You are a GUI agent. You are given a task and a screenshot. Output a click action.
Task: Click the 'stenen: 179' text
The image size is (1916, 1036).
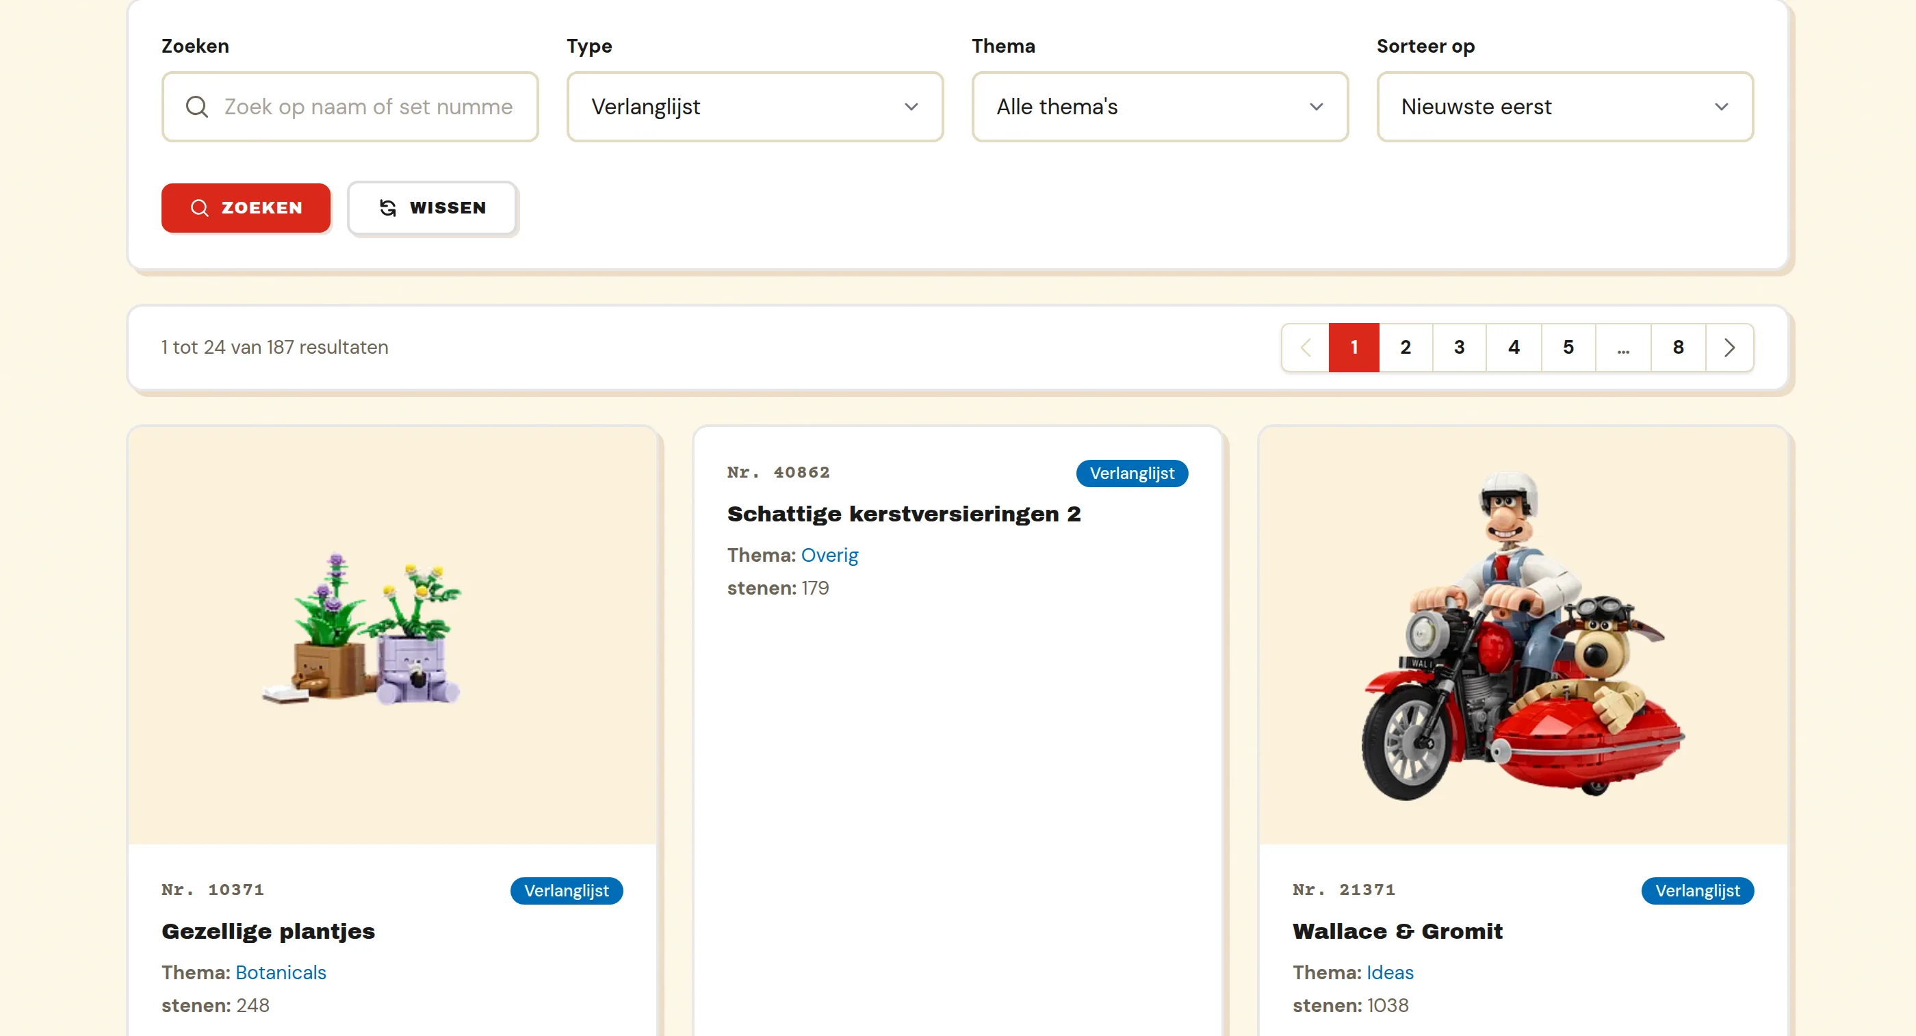778,588
